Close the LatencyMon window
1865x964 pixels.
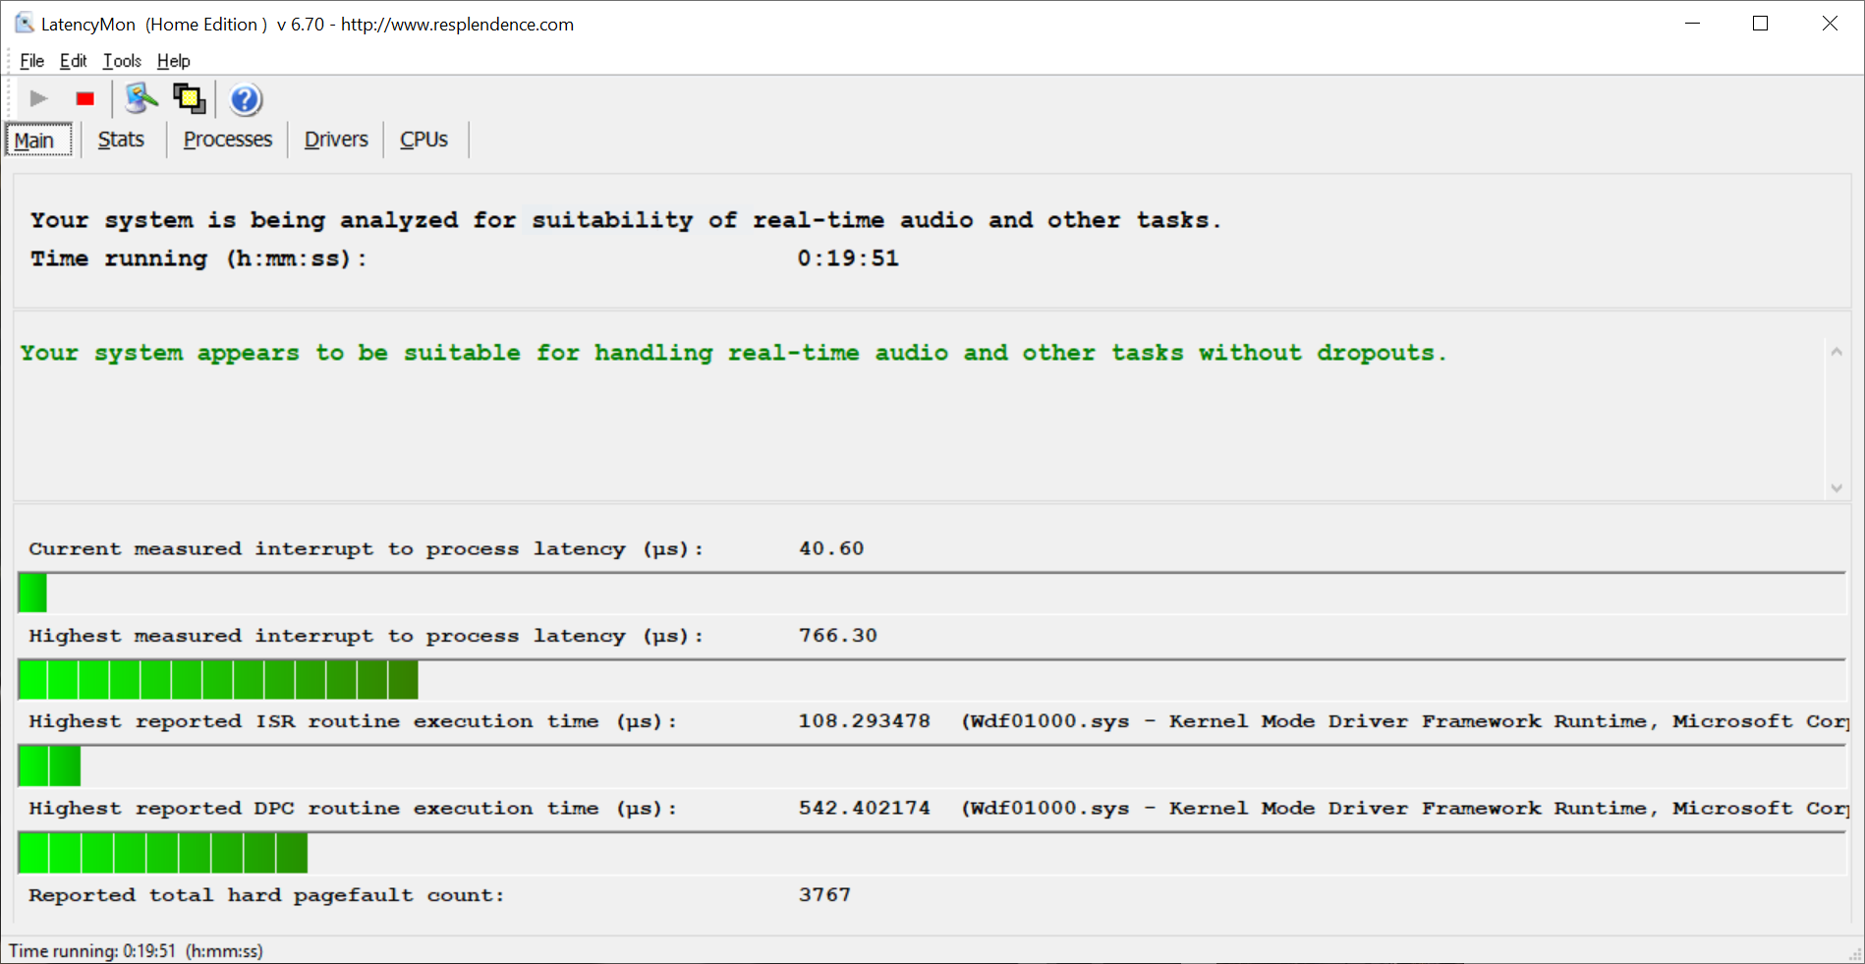coord(1829,24)
